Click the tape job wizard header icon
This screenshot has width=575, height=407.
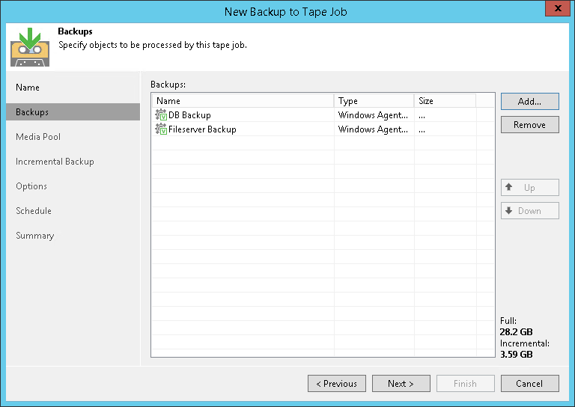coord(30,46)
